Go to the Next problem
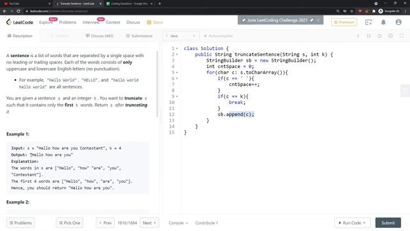This screenshot has height=231, width=410. point(149,223)
